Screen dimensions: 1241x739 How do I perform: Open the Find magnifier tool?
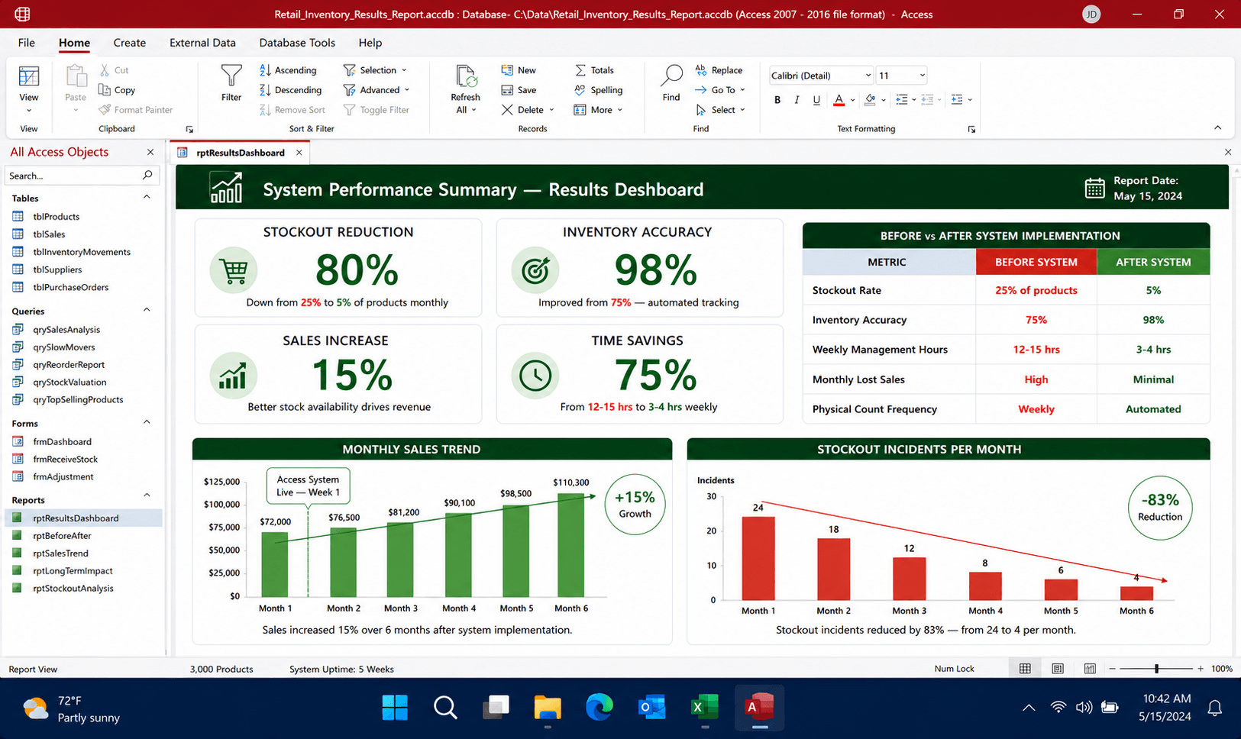pos(671,82)
